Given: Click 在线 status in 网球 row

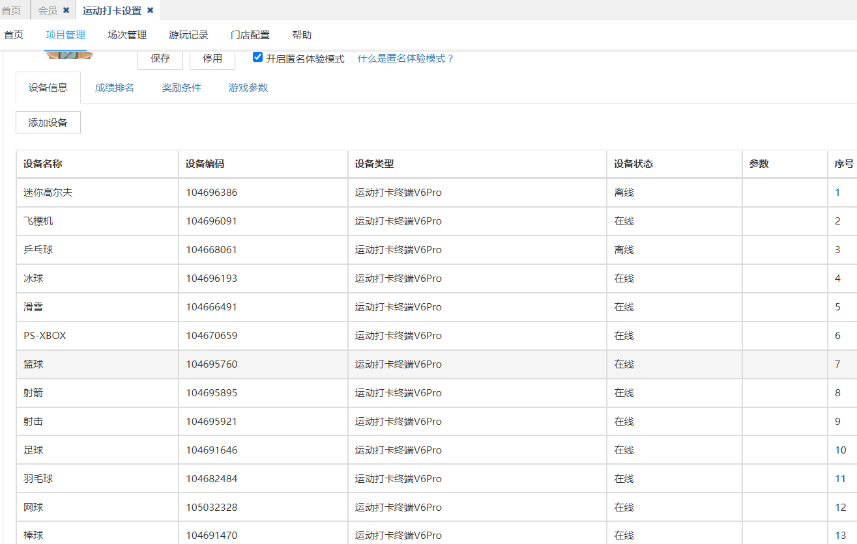Looking at the screenshot, I should (624, 508).
